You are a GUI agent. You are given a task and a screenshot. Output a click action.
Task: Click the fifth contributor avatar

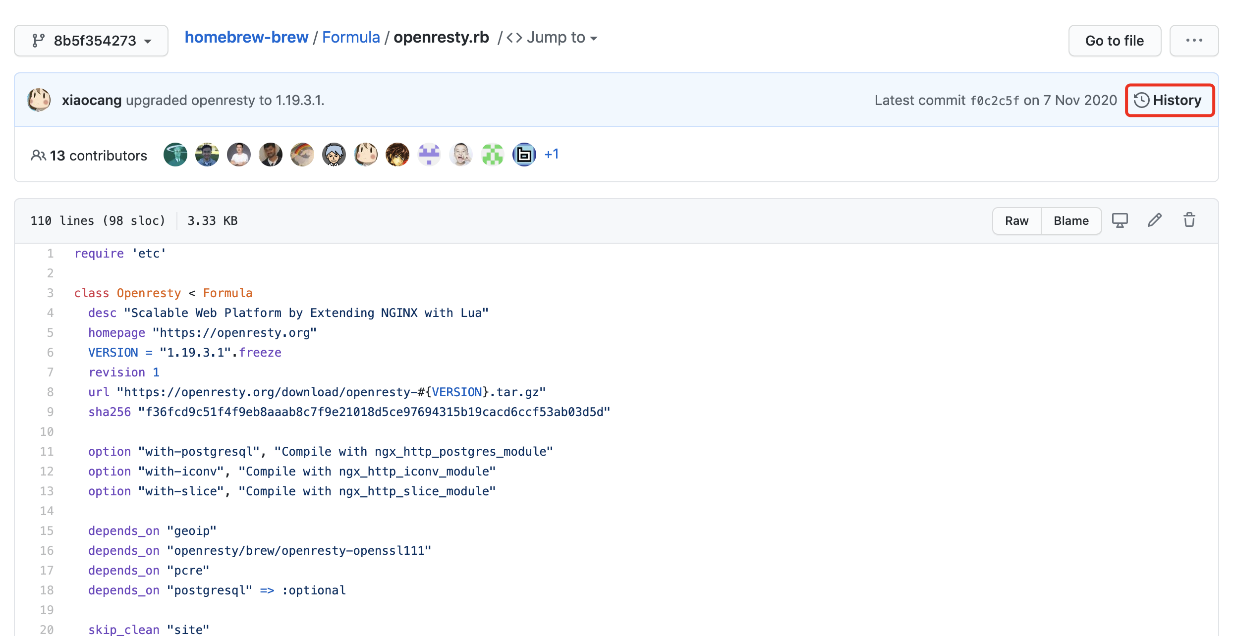point(302,155)
